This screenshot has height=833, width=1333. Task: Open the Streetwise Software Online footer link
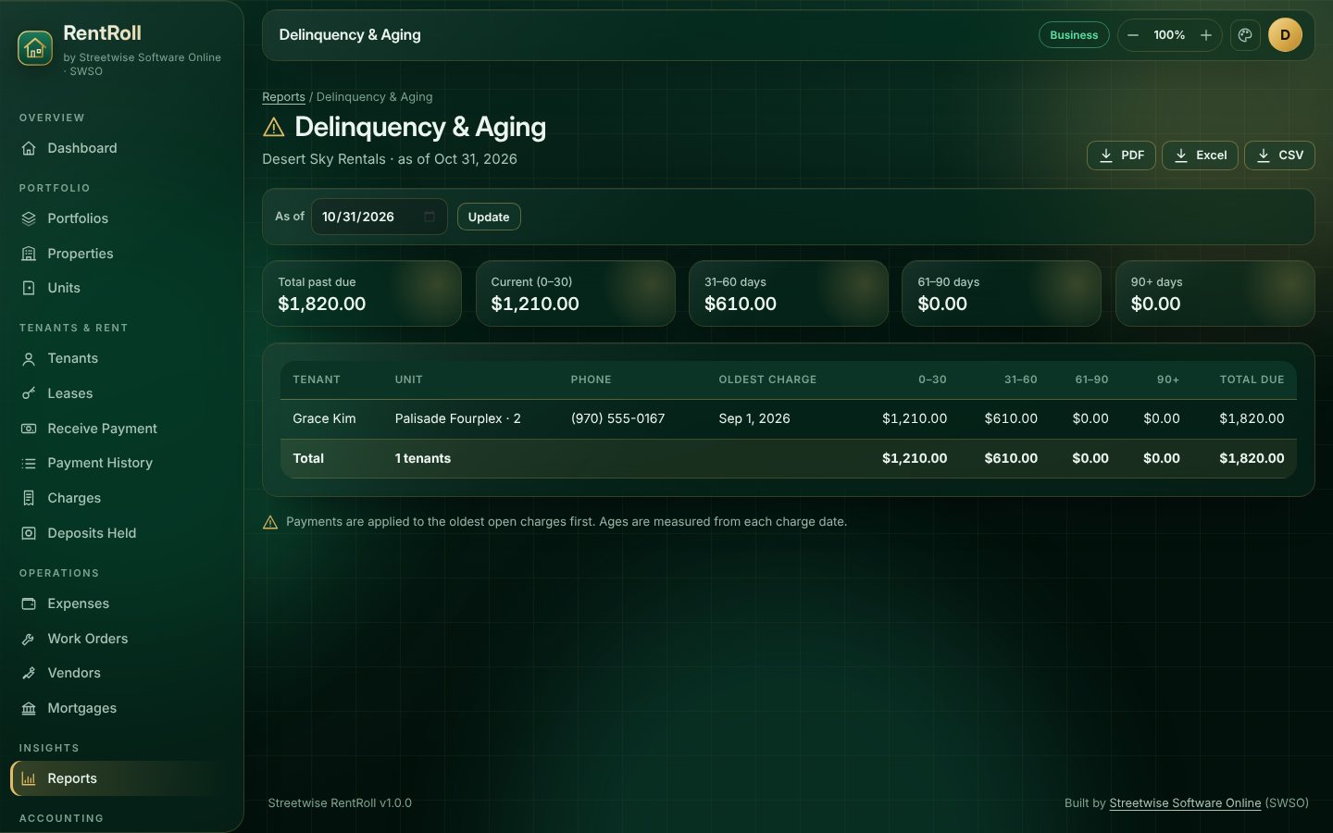(1185, 803)
